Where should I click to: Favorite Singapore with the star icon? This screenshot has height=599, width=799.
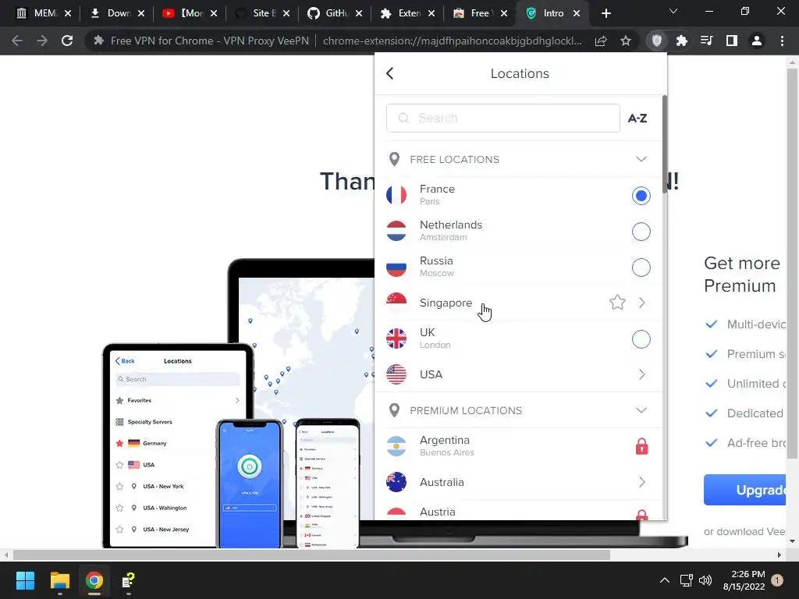tap(617, 303)
